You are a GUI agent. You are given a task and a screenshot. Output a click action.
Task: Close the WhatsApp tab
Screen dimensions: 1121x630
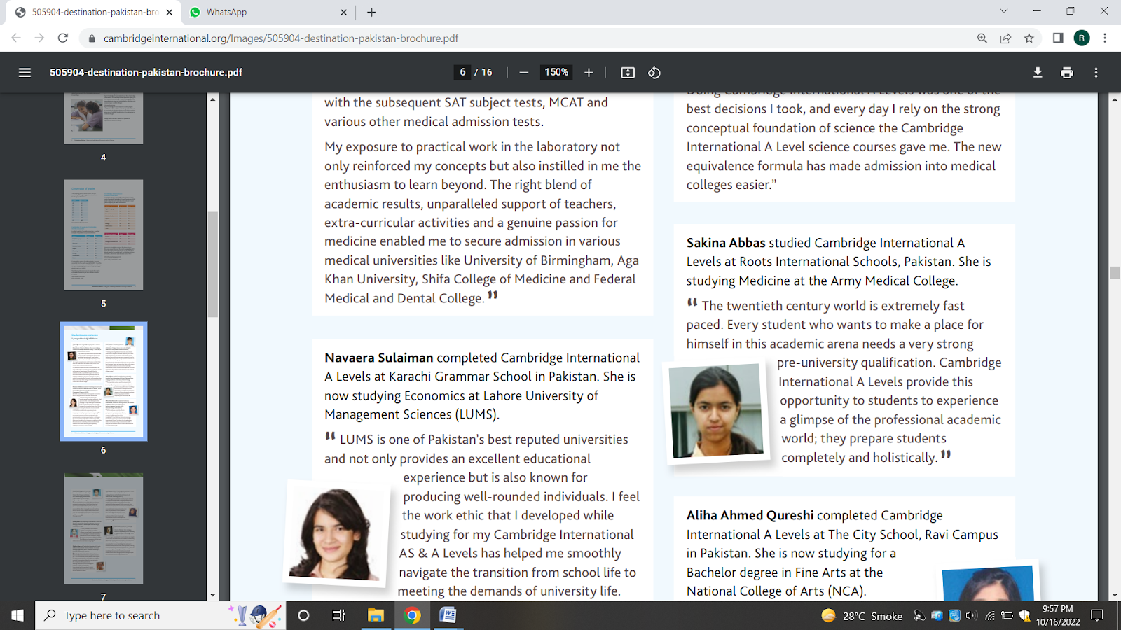tap(343, 12)
